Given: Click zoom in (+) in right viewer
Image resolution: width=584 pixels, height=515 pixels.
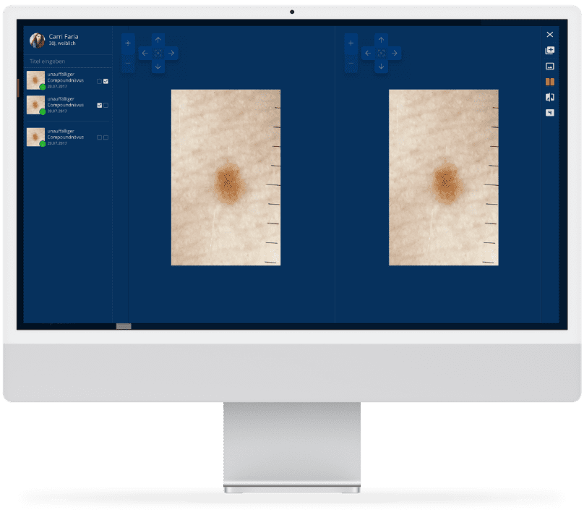Looking at the screenshot, I should [351, 43].
